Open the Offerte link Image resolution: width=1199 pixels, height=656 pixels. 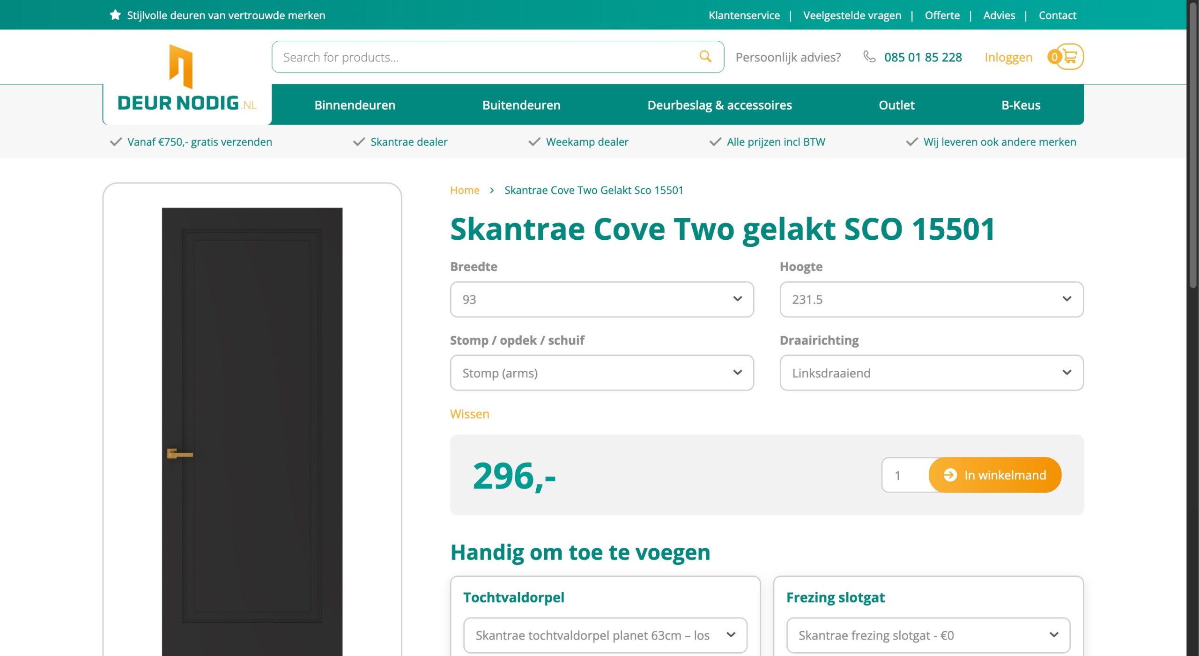[942, 15]
